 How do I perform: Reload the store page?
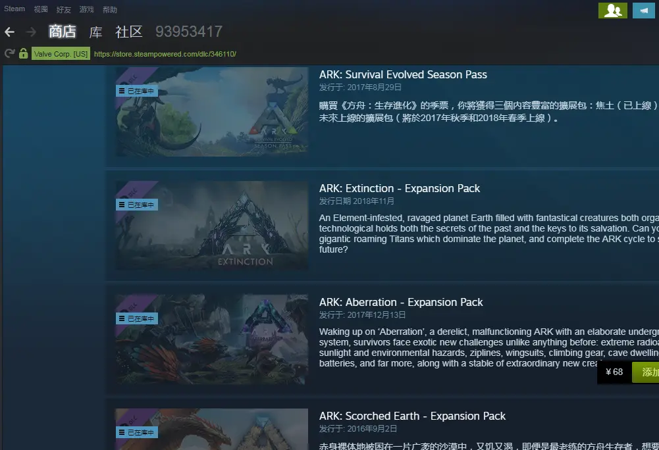[9, 53]
